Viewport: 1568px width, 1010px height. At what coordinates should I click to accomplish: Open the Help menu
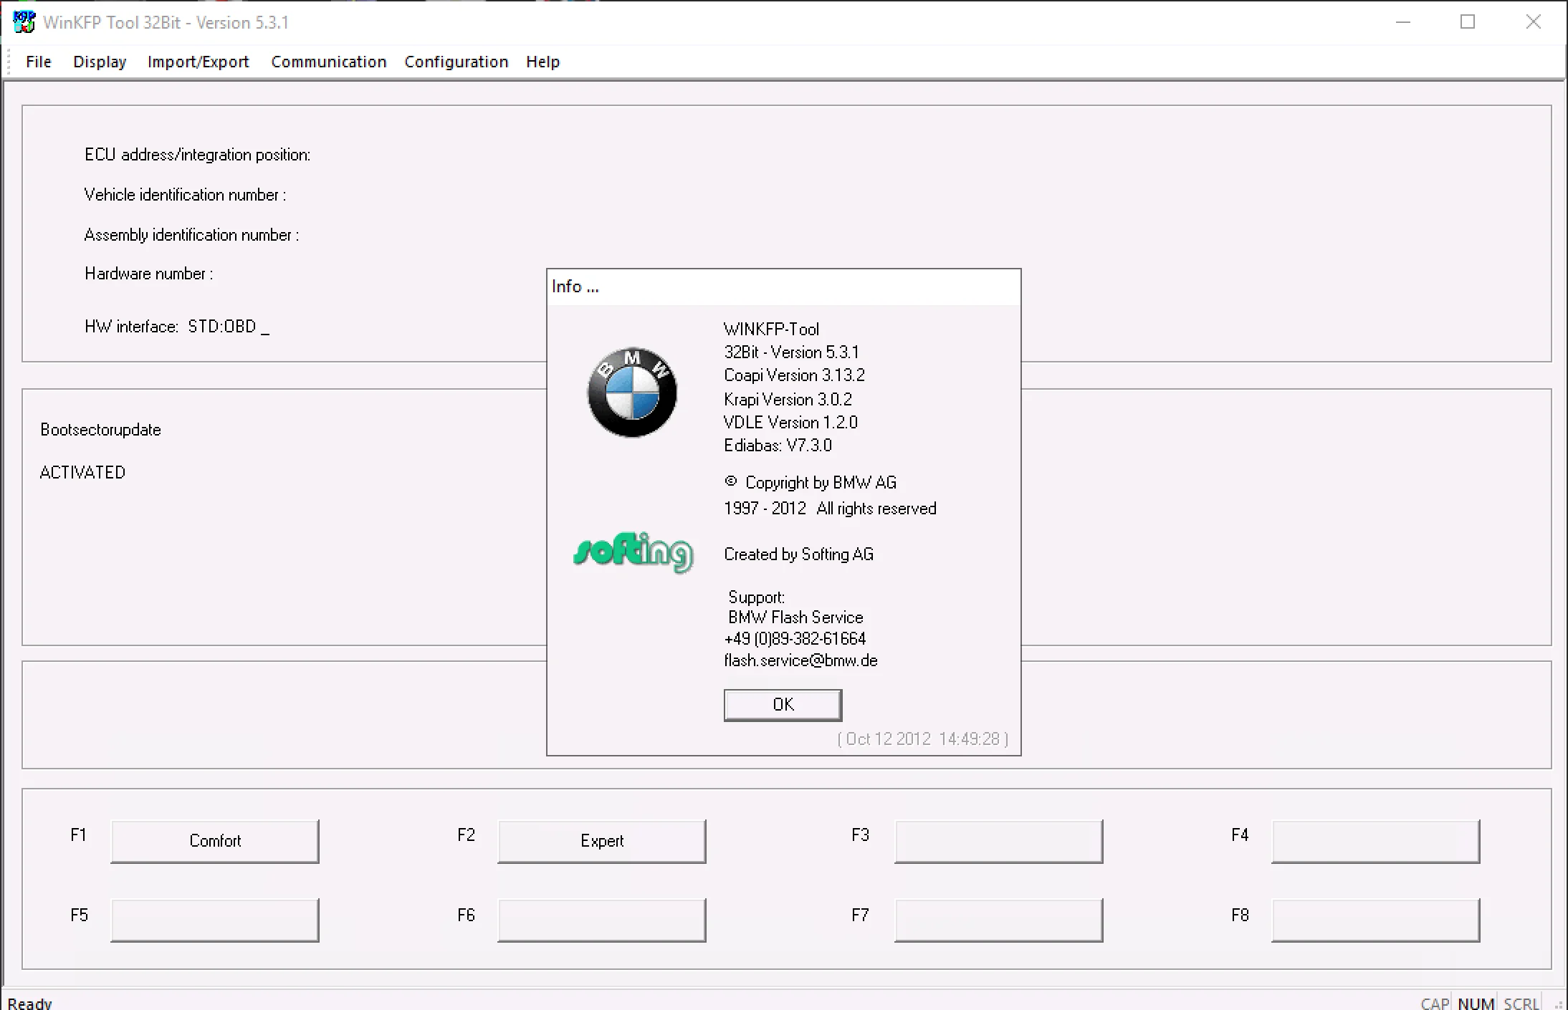tap(543, 62)
